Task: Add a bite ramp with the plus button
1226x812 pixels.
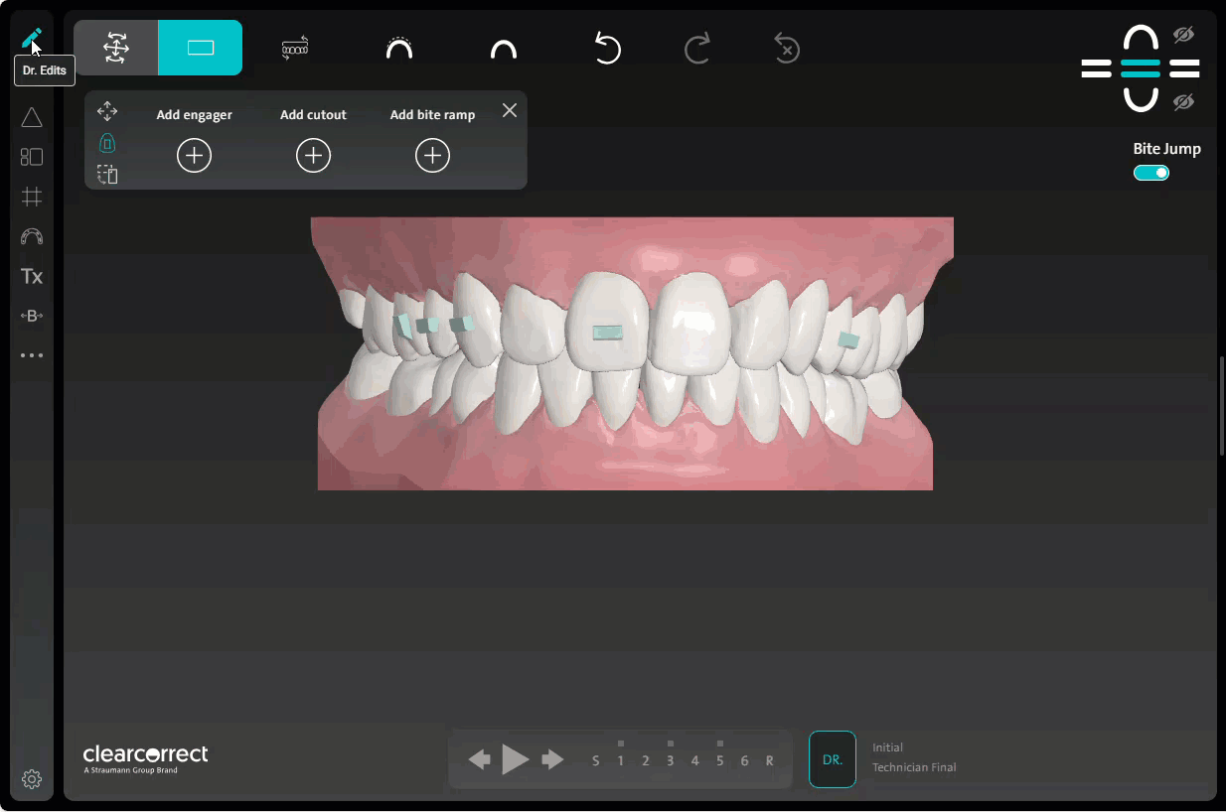Action: tap(432, 155)
